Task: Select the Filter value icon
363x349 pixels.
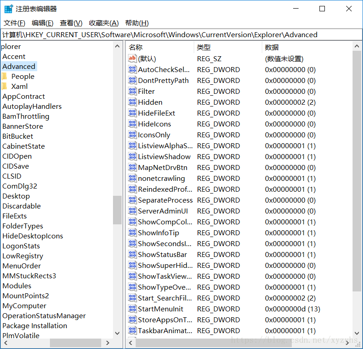Action: 132,91
